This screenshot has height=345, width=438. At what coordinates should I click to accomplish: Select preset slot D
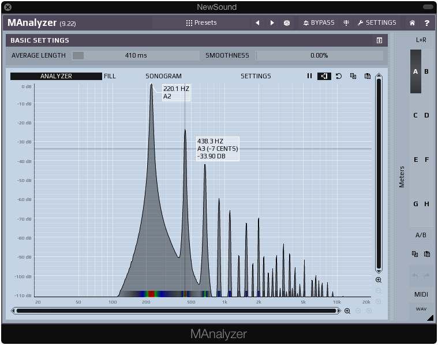click(x=426, y=115)
